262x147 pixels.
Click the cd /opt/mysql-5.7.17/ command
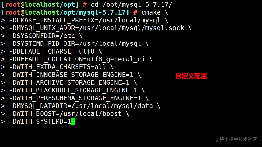[x=131, y=4]
